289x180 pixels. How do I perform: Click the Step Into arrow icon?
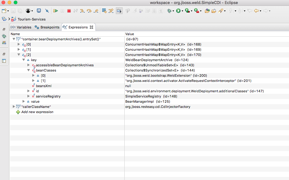point(82,11)
